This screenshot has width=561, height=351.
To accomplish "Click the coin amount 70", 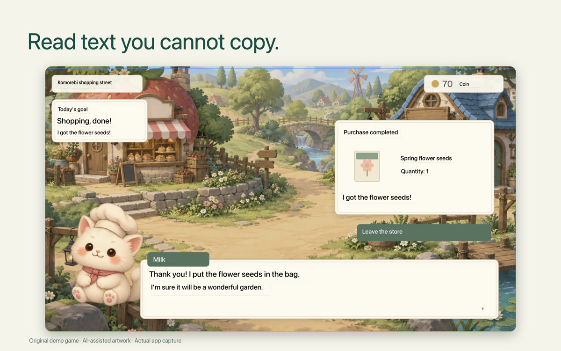I will (447, 84).
